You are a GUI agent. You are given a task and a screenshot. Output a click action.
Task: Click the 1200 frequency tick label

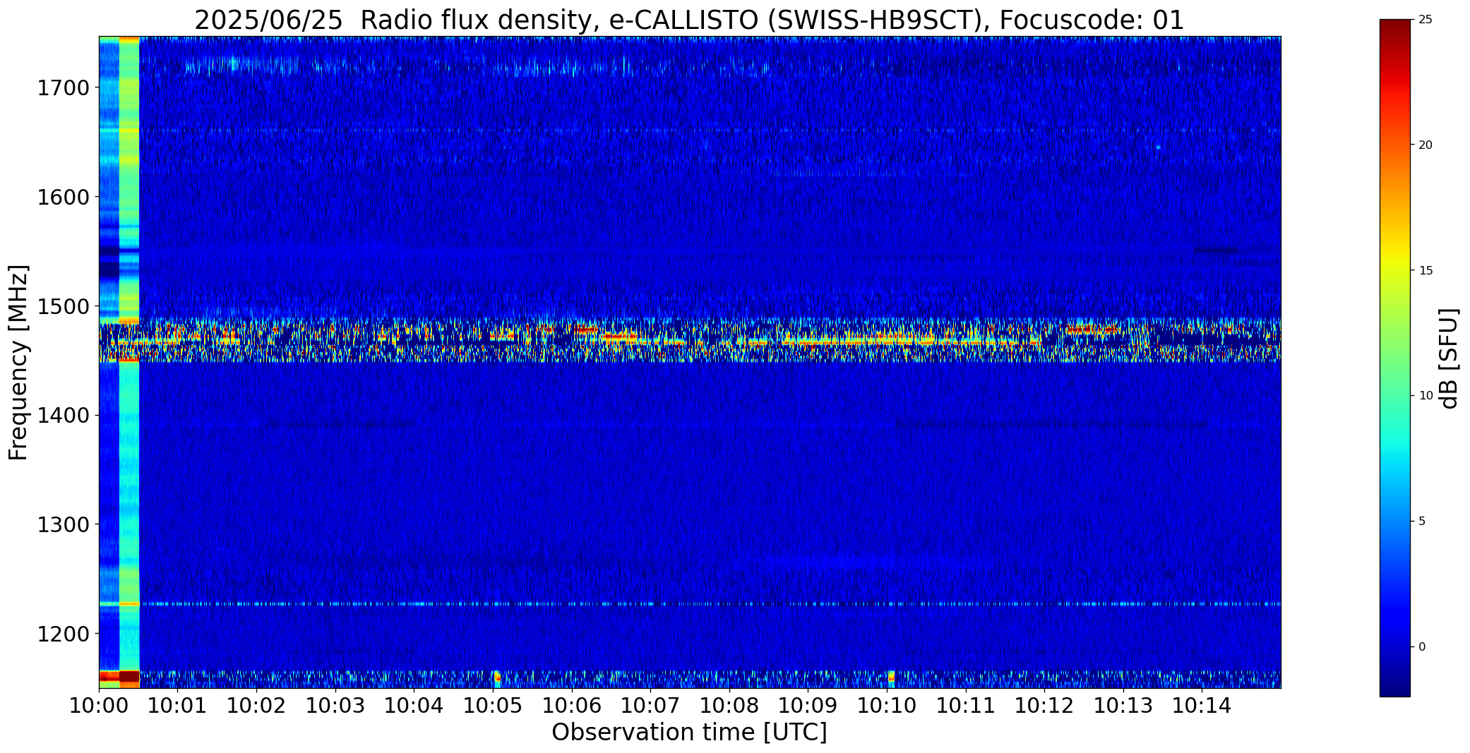pos(63,634)
